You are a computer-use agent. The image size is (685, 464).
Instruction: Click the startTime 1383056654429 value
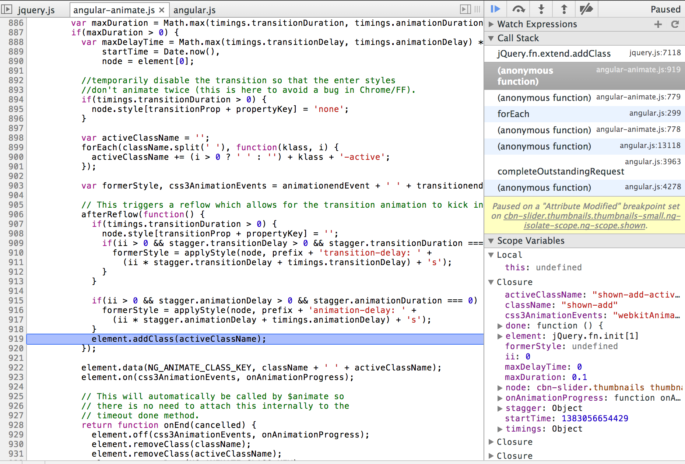pyautogui.click(x=595, y=419)
